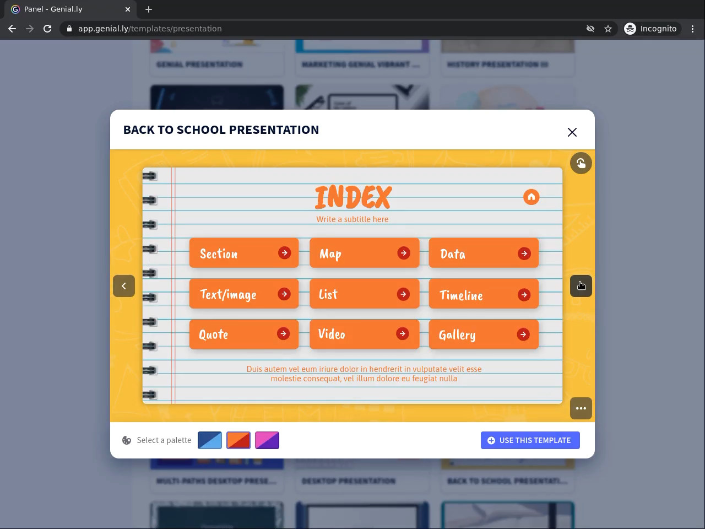Select the pink-purple color palette
The height and width of the screenshot is (529, 705).
267,440
